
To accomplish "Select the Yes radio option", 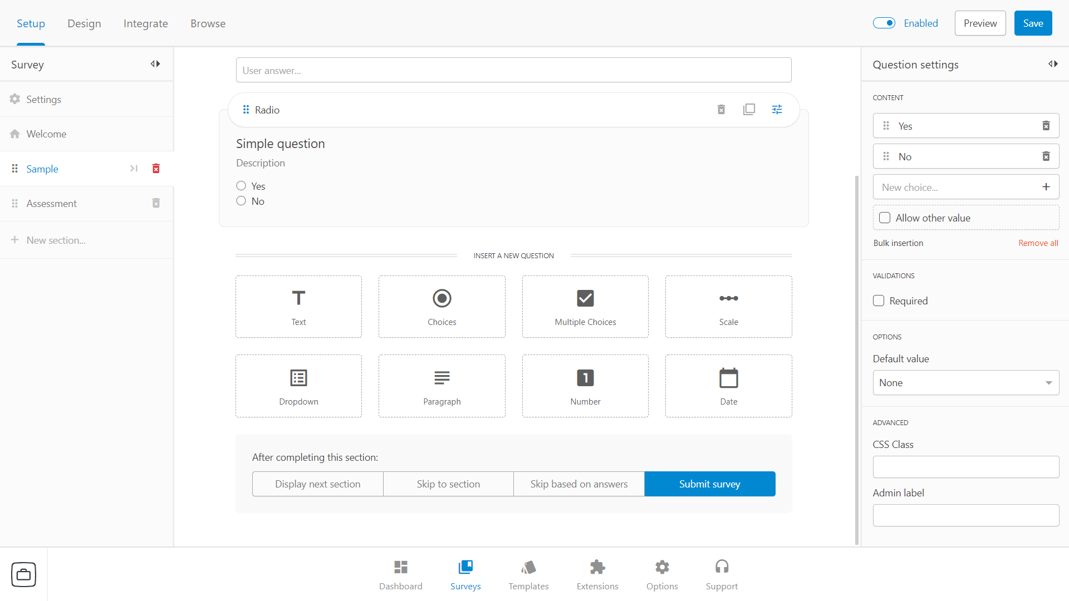I will 241,186.
